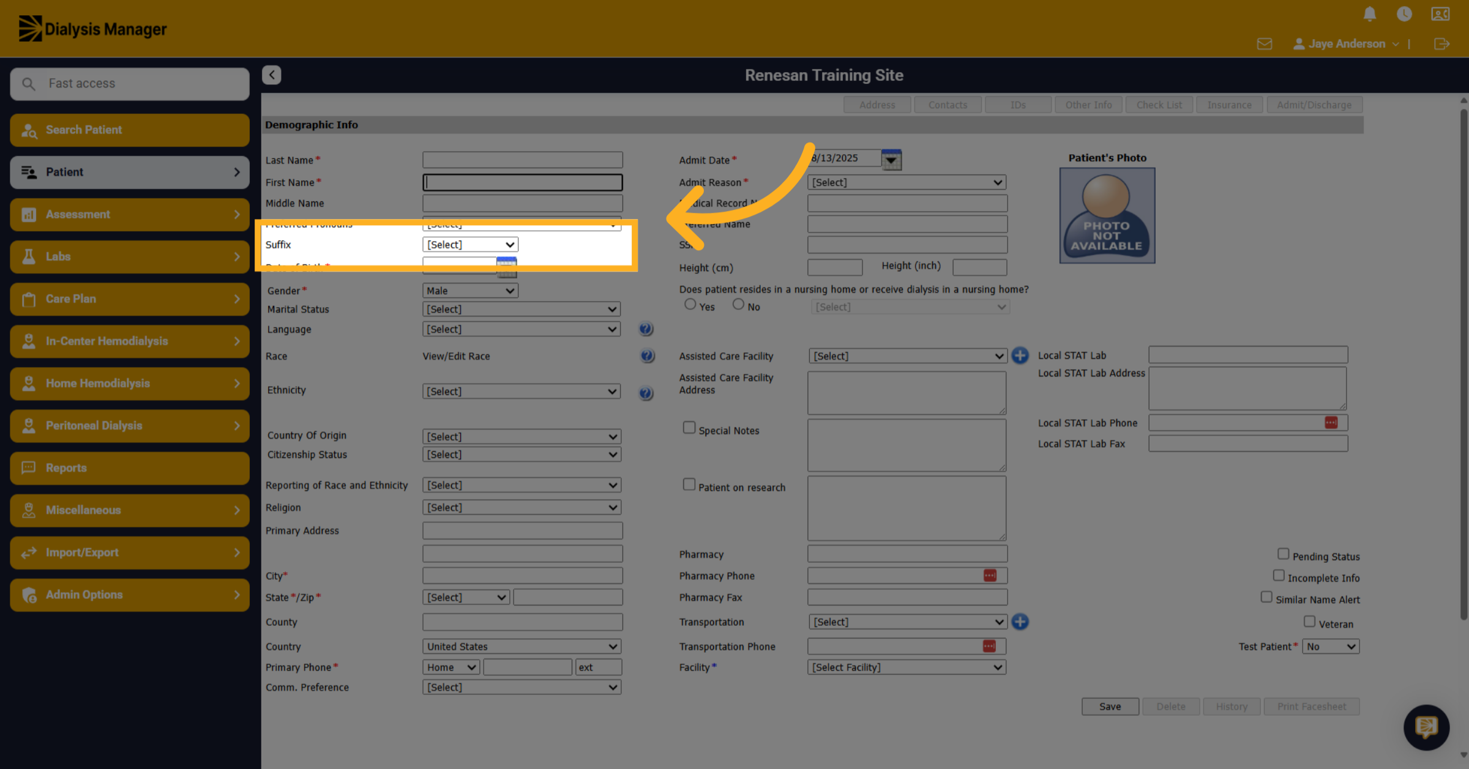The width and height of the screenshot is (1469, 769).
Task: Toggle the Incomplete Info checkbox
Action: [x=1279, y=575]
